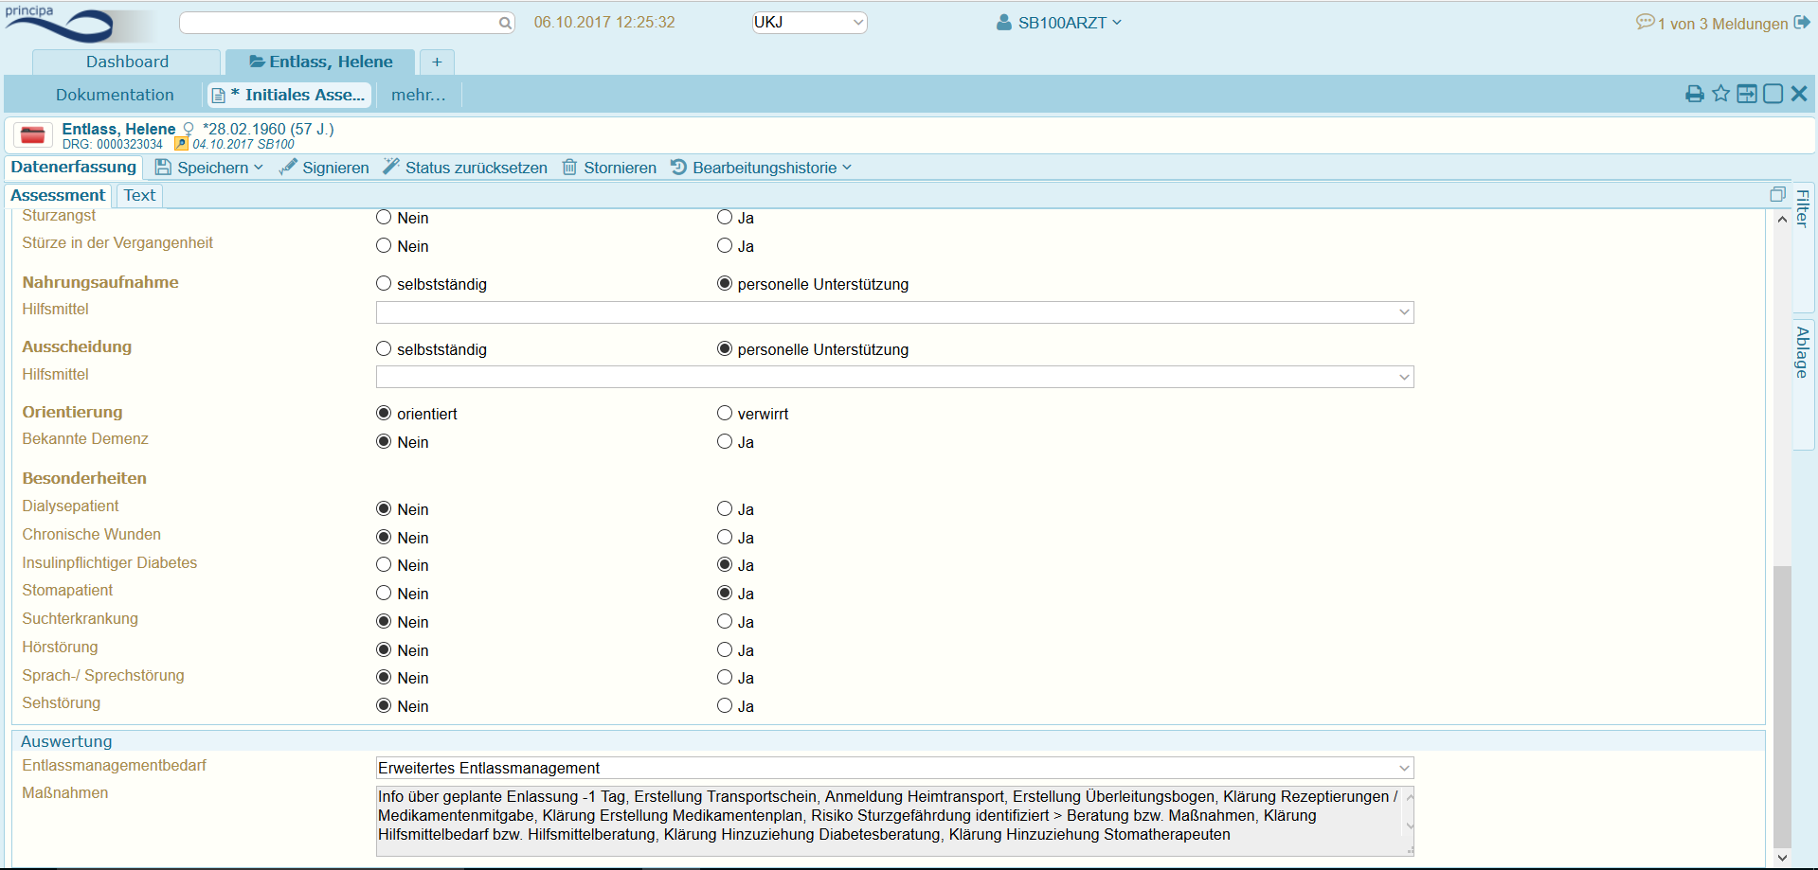Click the restore window icon above scrollbar
Viewport: 1818px width, 870px height.
(1777, 194)
